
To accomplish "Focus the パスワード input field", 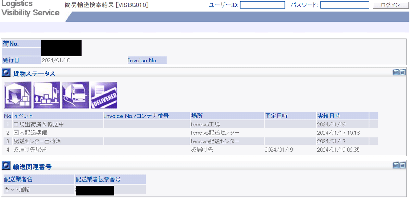I will pos(345,5).
